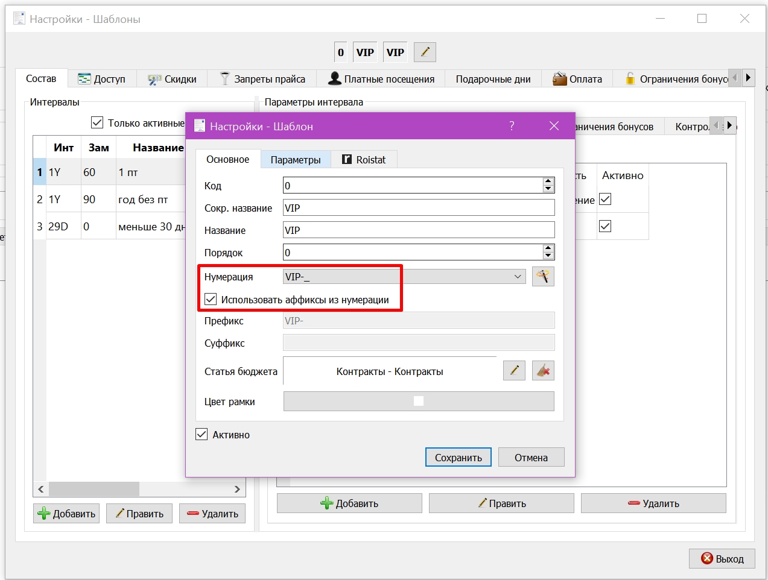Open the Скидки tab

click(x=172, y=79)
